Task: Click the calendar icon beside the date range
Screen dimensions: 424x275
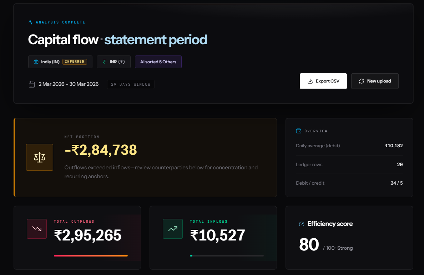Action: [32, 84]
